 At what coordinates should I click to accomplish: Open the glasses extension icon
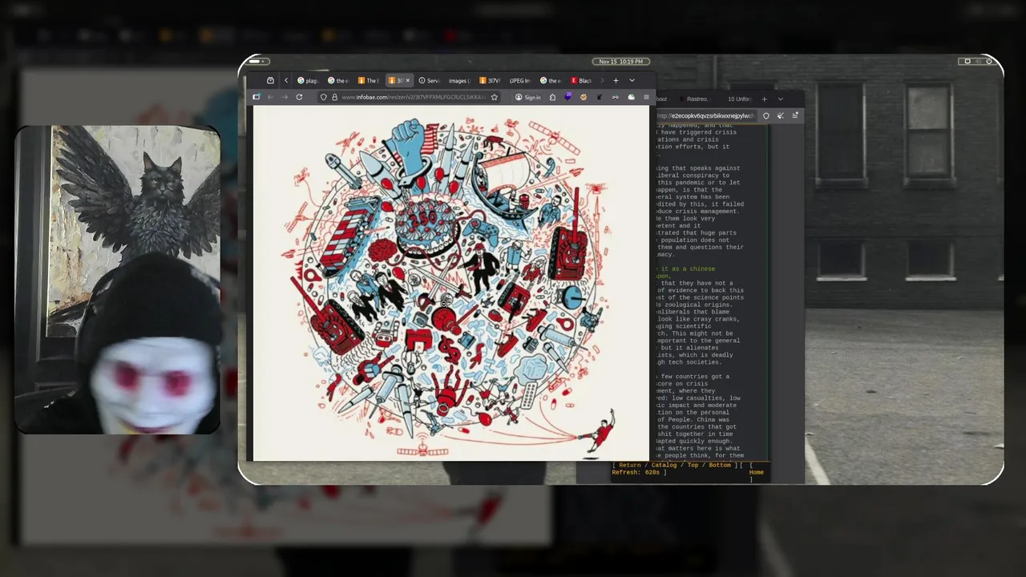[x=615, y=97]
